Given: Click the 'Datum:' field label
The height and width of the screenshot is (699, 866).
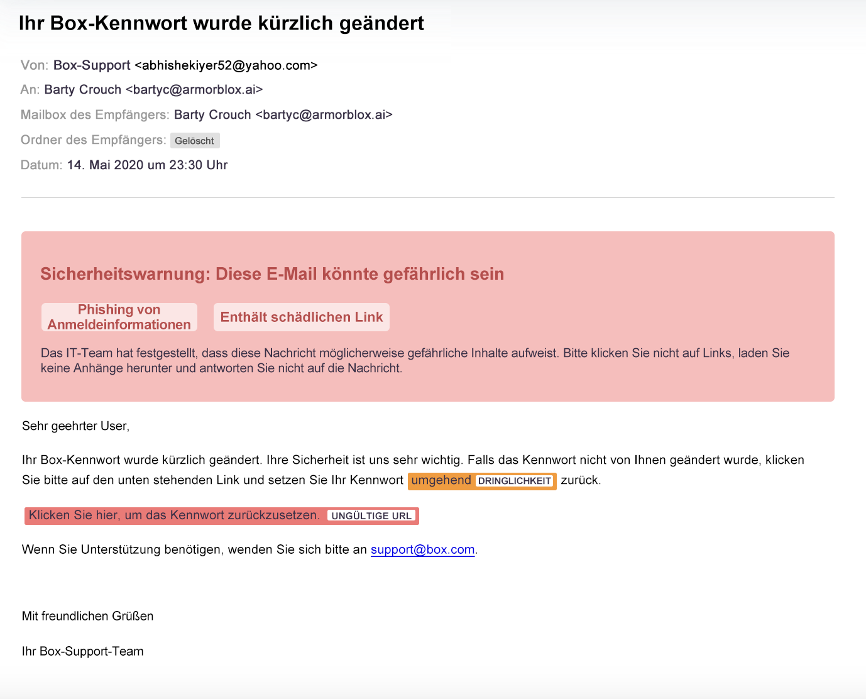Looking at the screenshot, I should click(41, 165).
